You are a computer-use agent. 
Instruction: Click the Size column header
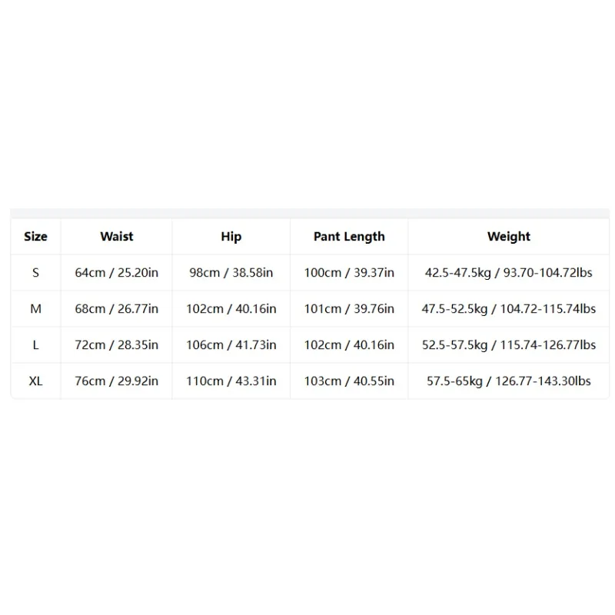[35, 237]
